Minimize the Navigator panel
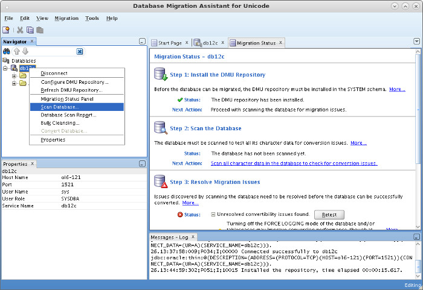This screenshot has width=423, height=290. (x=142, y=42)
